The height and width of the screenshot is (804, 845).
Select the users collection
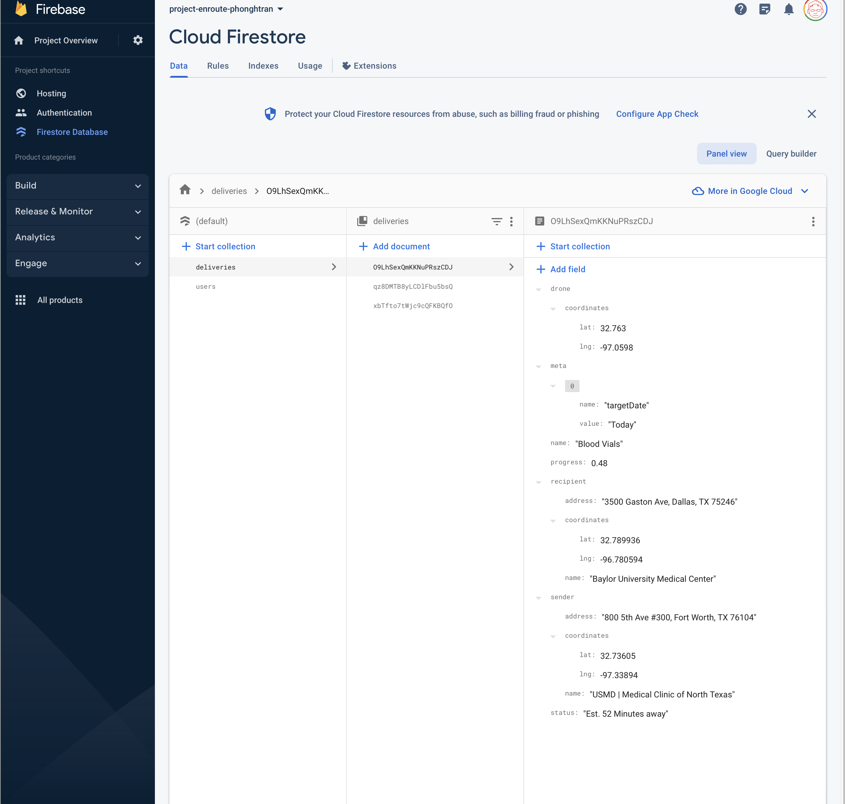[258, 286]
